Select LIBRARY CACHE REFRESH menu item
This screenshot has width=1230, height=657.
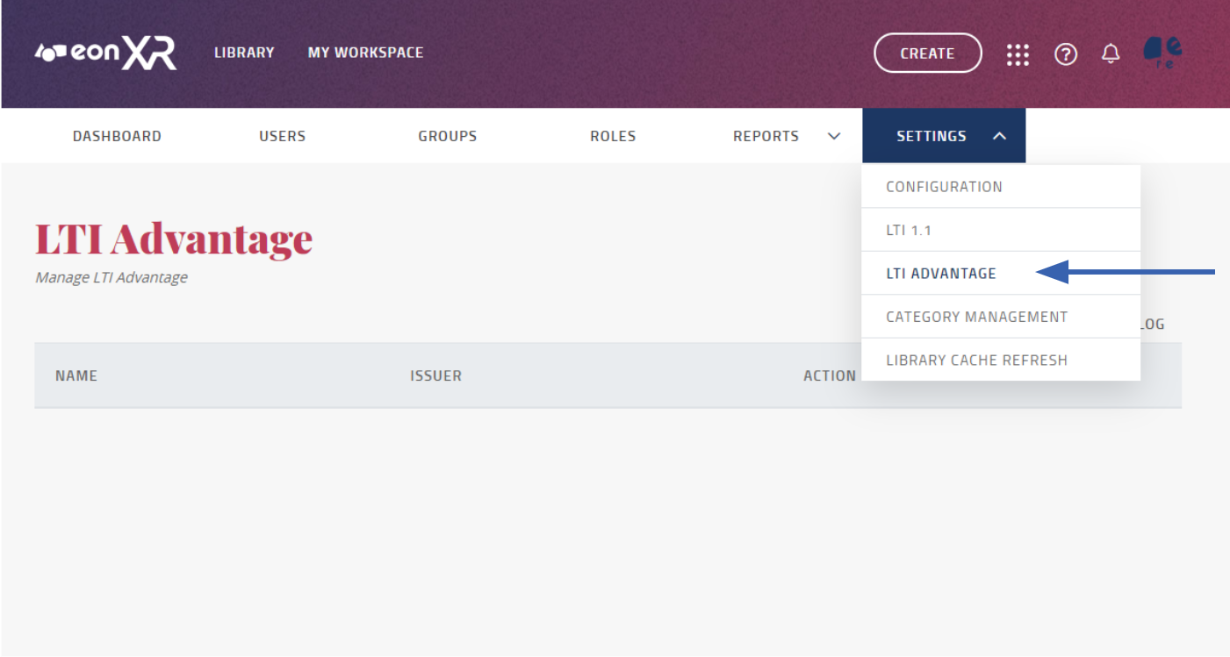(x=1001, y=360)
